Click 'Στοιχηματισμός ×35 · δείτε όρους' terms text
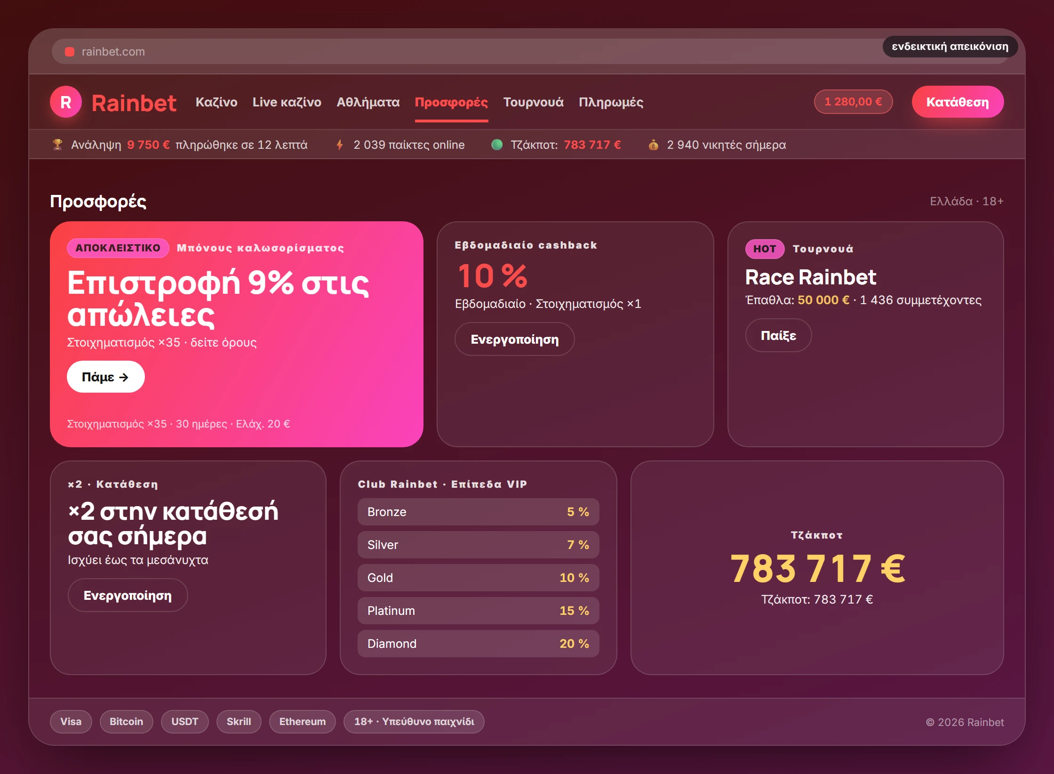This screenshot has width=1054, height=774. (x=162, y=342)
